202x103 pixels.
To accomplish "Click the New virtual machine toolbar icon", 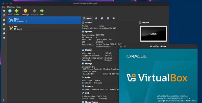I will [x=10, y=11].
